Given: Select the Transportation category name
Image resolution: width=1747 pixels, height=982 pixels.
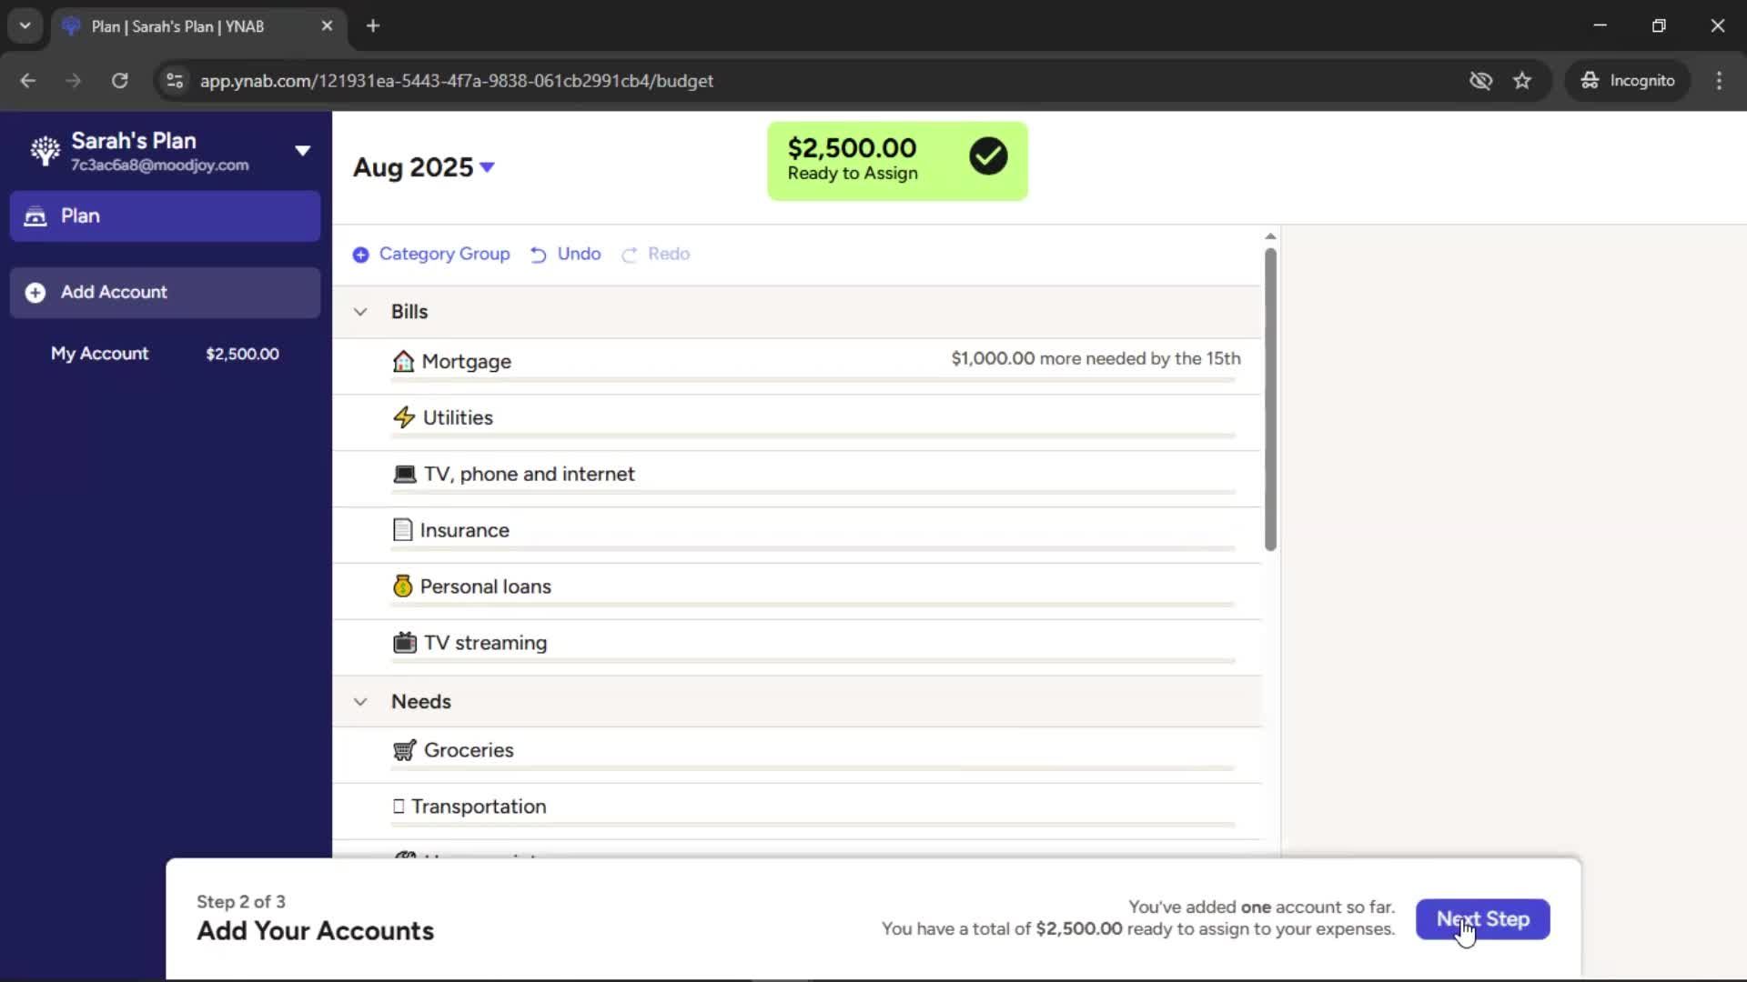Looking at the screenshot, I should pyautogui.click(x=479, y=807).
